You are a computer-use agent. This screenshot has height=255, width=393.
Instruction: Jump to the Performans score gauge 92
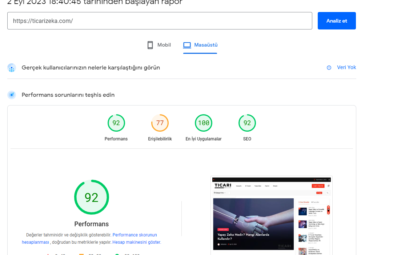click(116, 123)
